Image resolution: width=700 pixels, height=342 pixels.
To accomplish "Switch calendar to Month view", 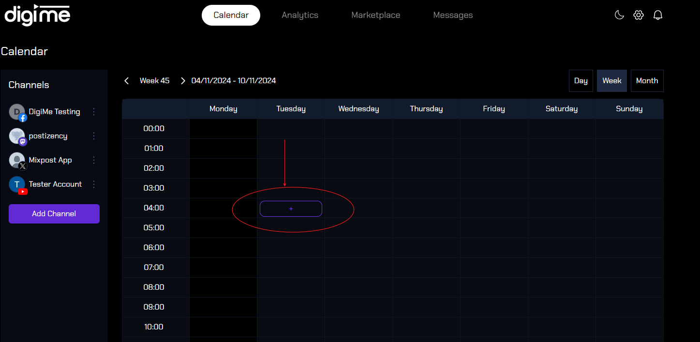I will (x=647, y=81).
